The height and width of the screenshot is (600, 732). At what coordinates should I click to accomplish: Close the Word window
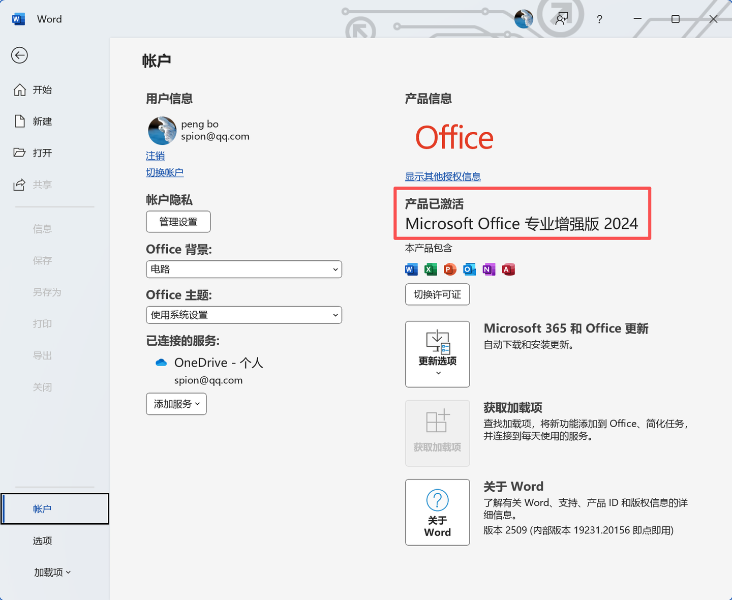pyautogui.click(x=714, y=19)
